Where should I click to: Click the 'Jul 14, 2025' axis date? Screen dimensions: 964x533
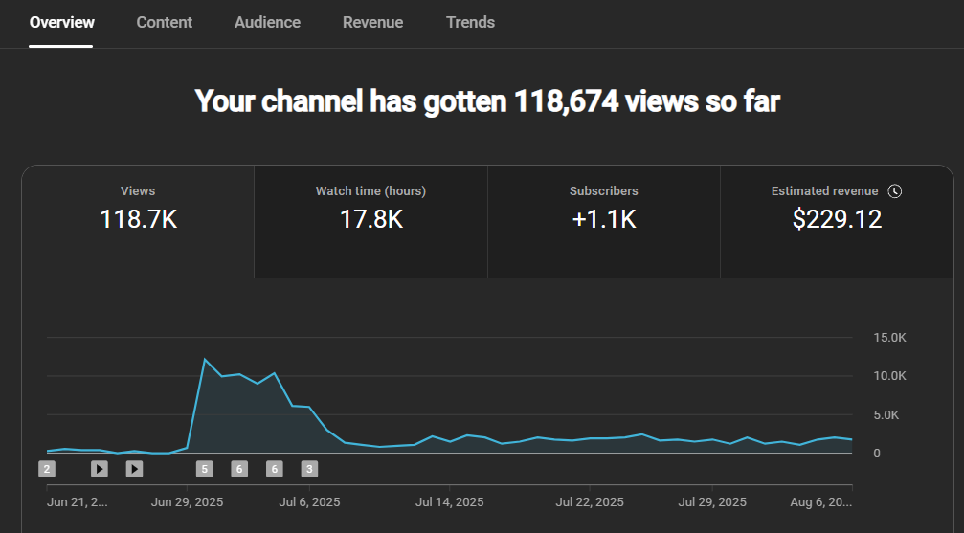tap(450, 501)
